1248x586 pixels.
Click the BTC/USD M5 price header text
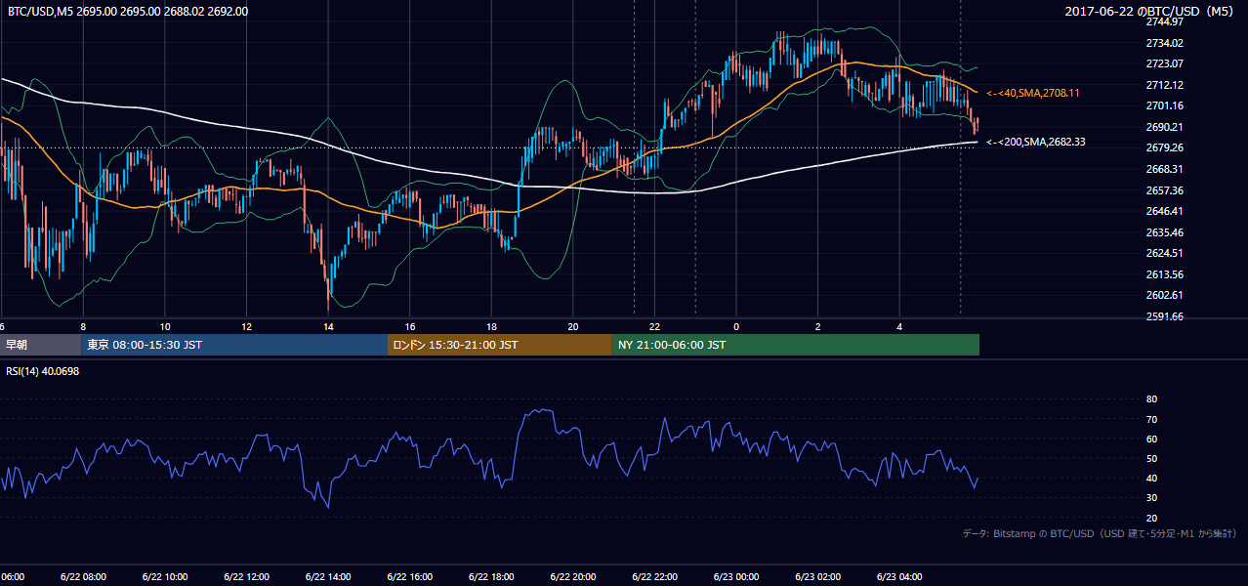point(128,12)
